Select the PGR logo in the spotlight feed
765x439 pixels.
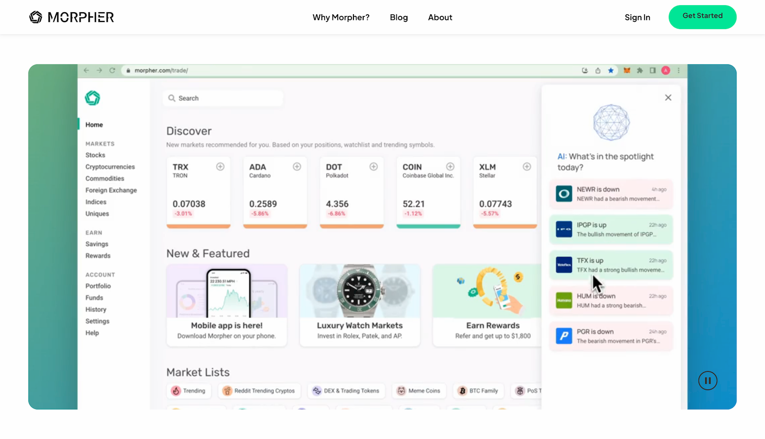click(564, 336)
